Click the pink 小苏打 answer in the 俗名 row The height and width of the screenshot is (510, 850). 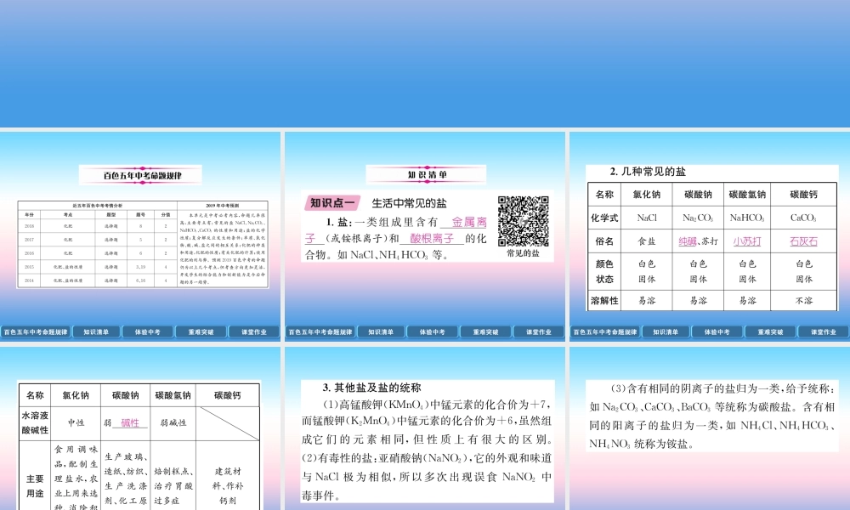tap(747, 241)
